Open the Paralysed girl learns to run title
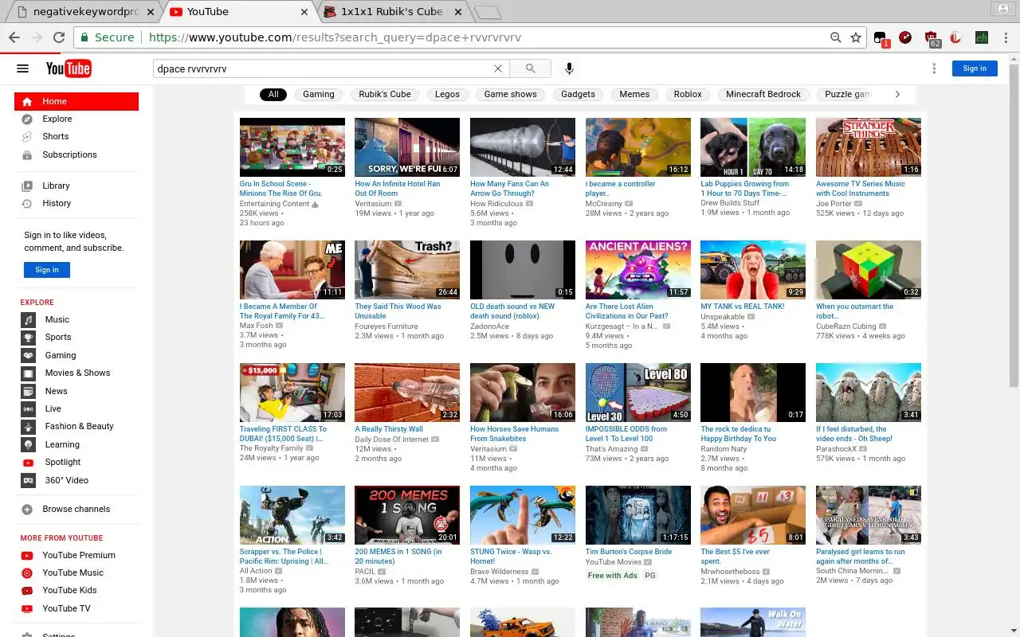The height and width of the screenshot is (637, 1020). (861, 557)
